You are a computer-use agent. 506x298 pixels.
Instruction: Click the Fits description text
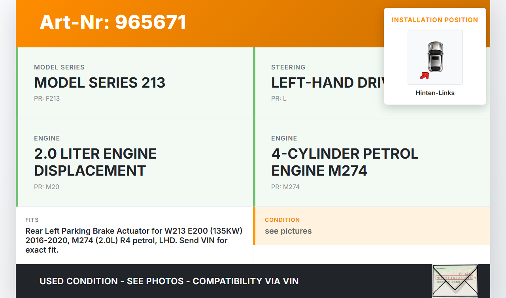pos(134,240)
